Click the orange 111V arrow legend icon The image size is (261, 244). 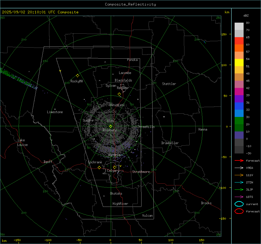point(239,175)
